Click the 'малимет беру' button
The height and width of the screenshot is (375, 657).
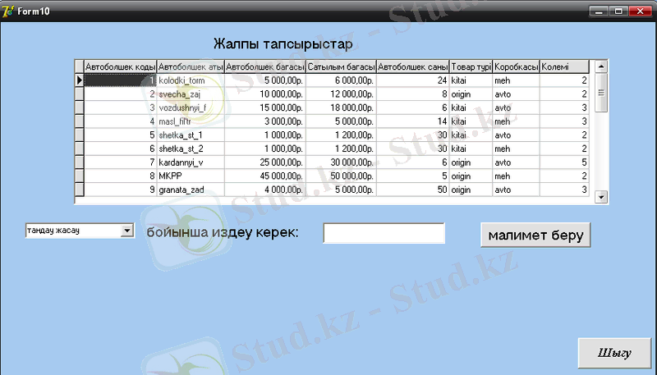[x=535, y=236]
